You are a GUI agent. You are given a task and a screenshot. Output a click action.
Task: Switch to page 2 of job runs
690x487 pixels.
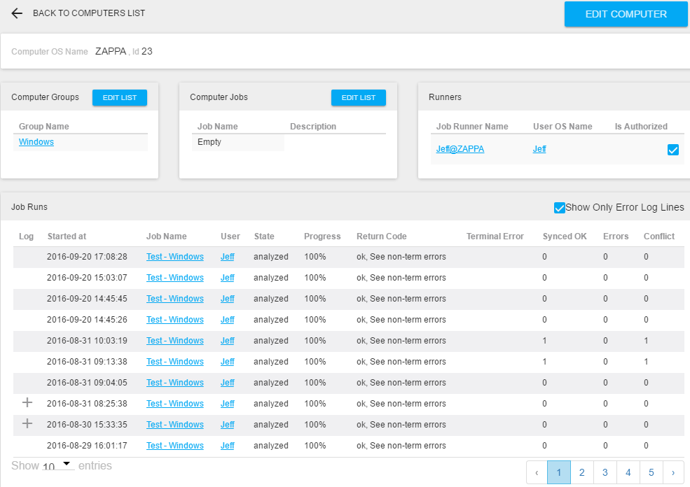(581, 472)
